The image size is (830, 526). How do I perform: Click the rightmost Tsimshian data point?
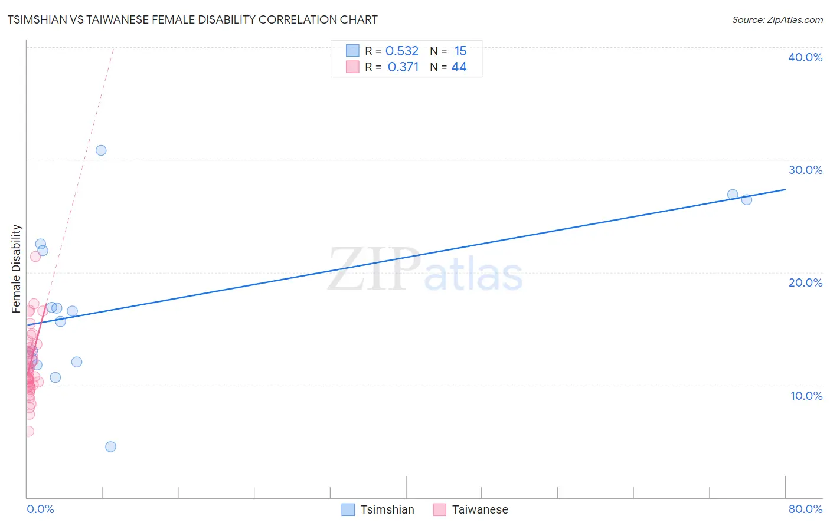click(x=746, y=199)
